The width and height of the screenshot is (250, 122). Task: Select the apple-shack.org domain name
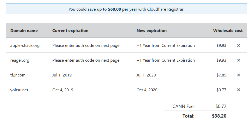(x=25, y=46)
